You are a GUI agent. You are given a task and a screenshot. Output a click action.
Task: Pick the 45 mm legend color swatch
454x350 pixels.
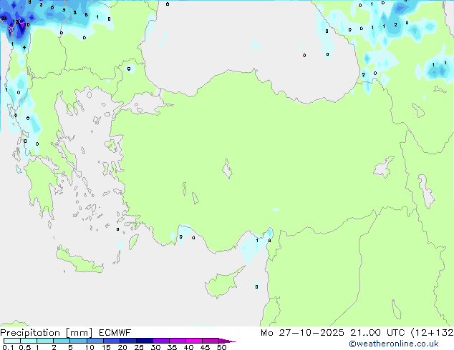coord(211,341)
